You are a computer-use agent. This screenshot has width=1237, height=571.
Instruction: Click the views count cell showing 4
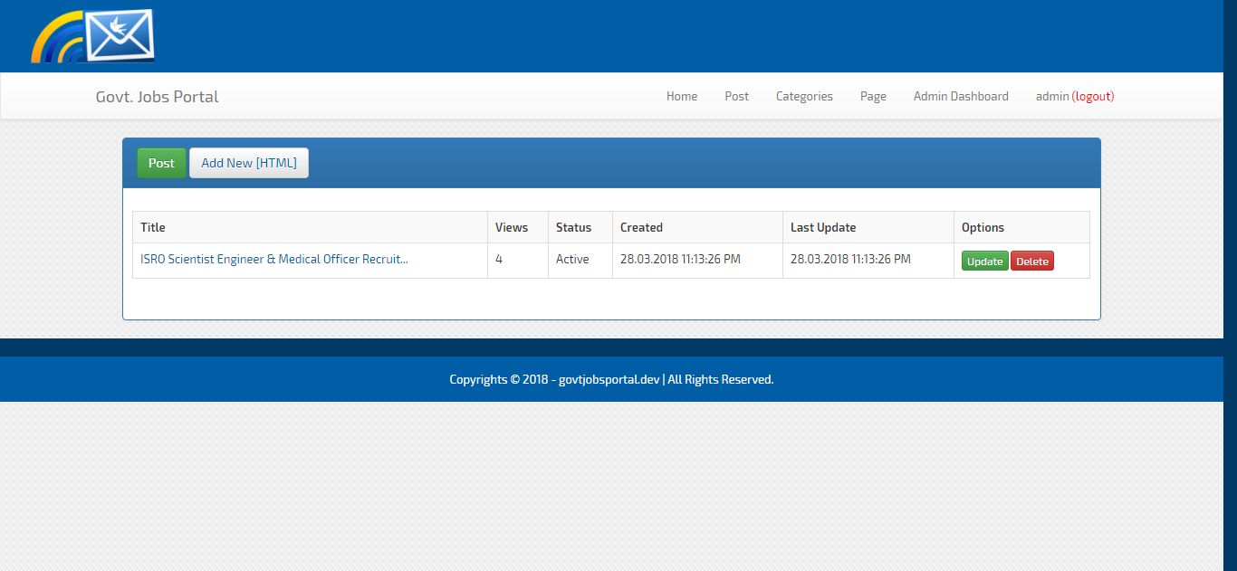click(518, 260)
